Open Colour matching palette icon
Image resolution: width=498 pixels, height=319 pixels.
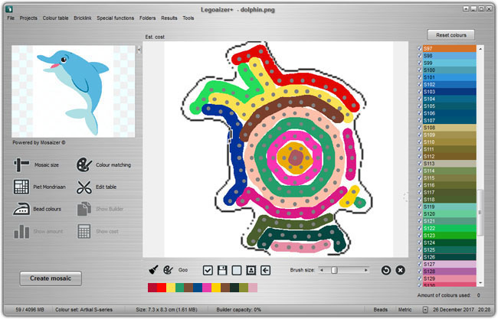point(84,164)
